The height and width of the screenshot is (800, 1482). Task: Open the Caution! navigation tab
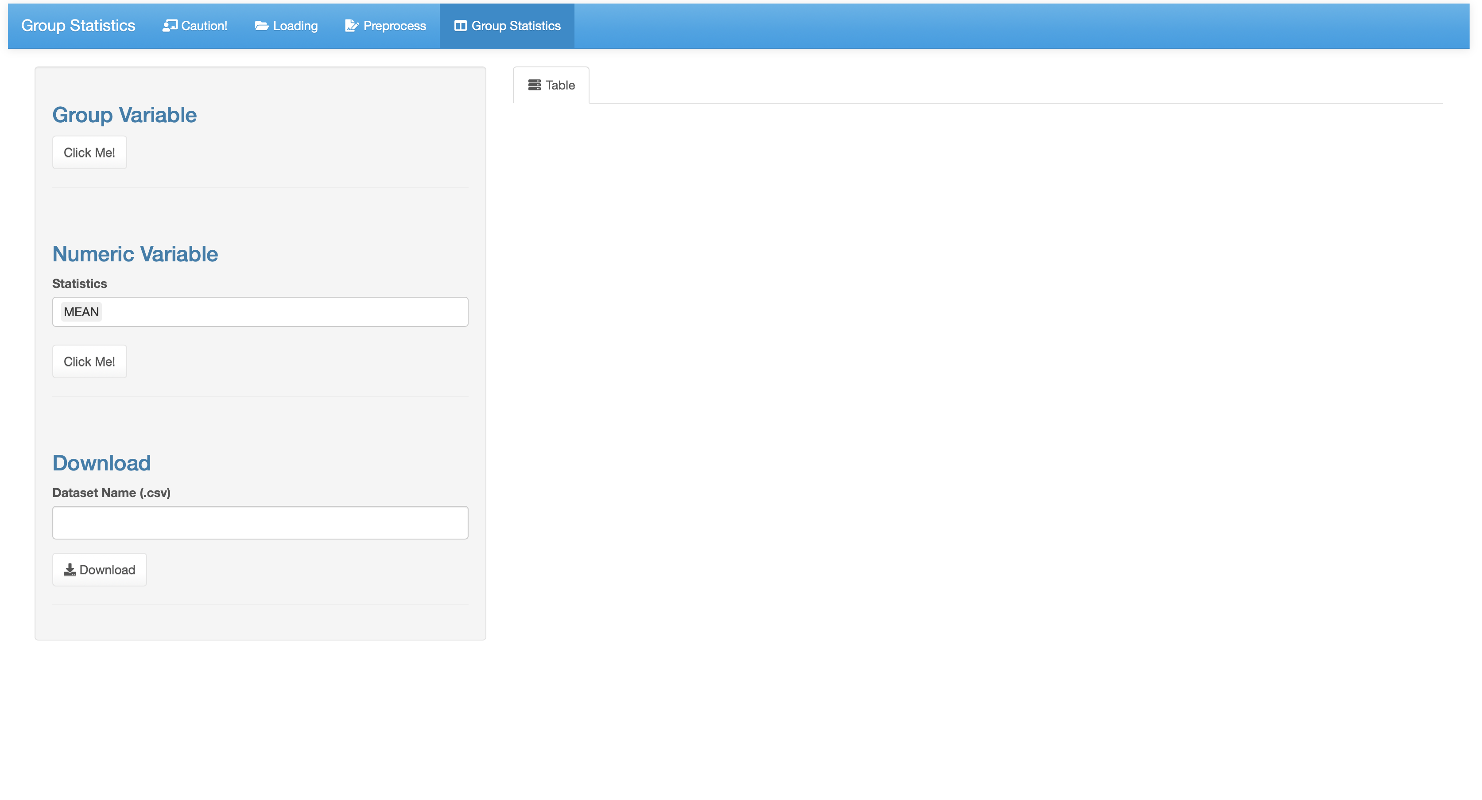coord(203,26)
